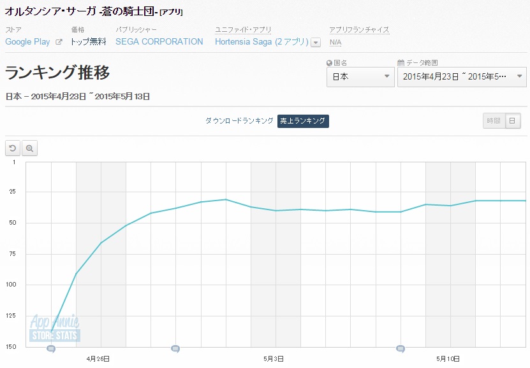Click the App Annie Store Stats watermark logo
530x368 pixels.
tap(54, 328)
